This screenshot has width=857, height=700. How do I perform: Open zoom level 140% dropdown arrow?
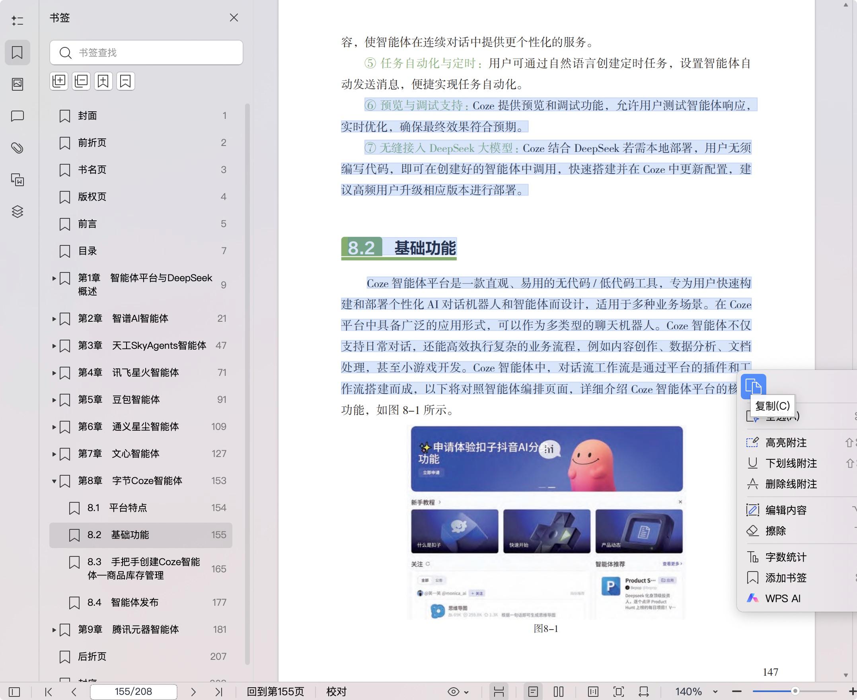pos(715,692)
